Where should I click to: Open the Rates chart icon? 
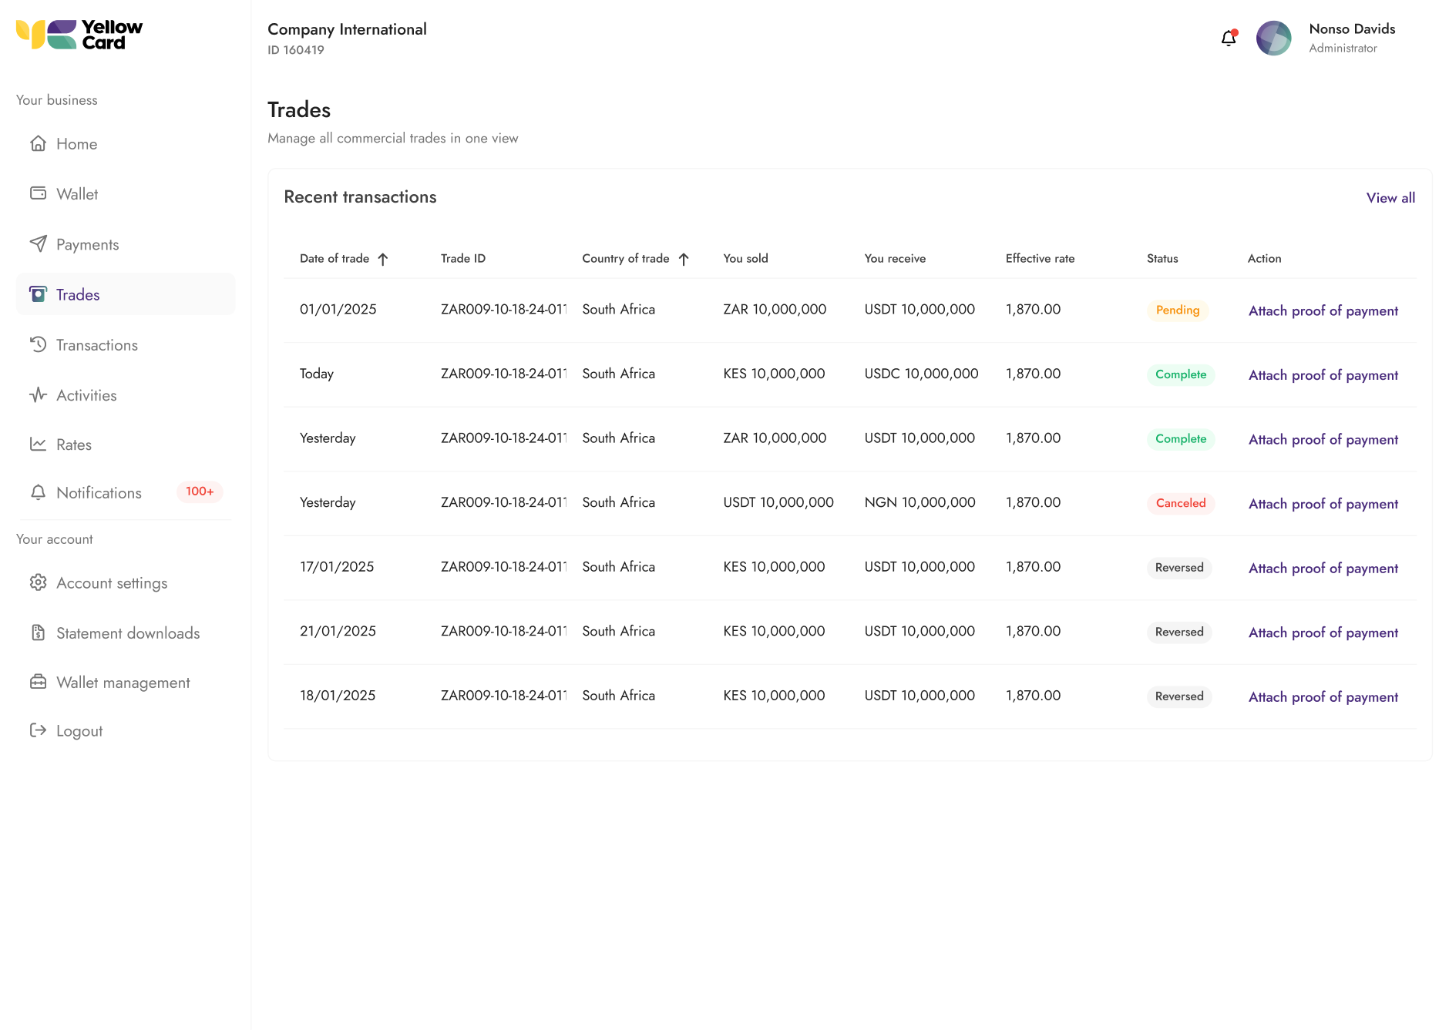tap(38, 444)
